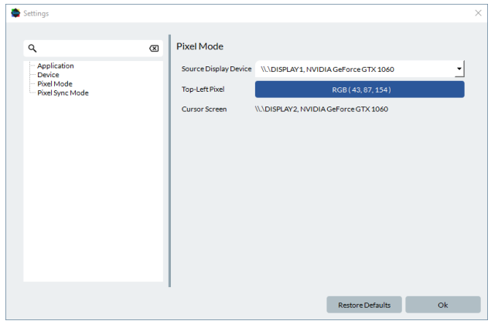Viewport: 498px width, 331px height.
Task: Click the Source Display Device label
Action: pos(216,69)
